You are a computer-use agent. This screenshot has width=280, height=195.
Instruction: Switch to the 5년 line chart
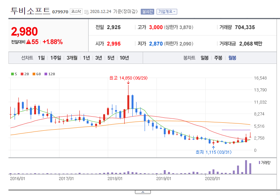[111, 58]
